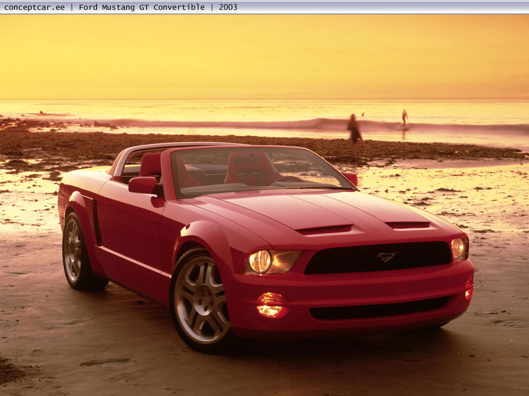This screenshot has width=529, height=396.
Task: Click the 2003 year text in header
Action: click(x=228, y=7)
